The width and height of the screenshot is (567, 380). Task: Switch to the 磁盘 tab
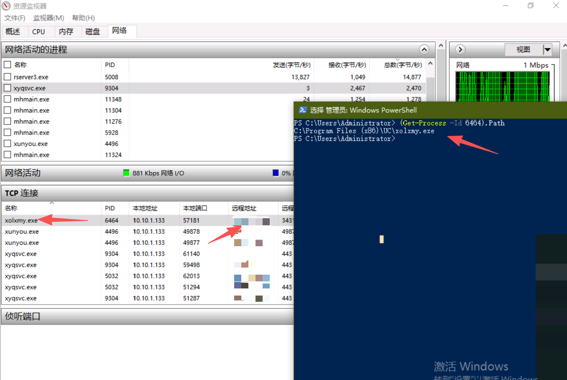[93, 32]
